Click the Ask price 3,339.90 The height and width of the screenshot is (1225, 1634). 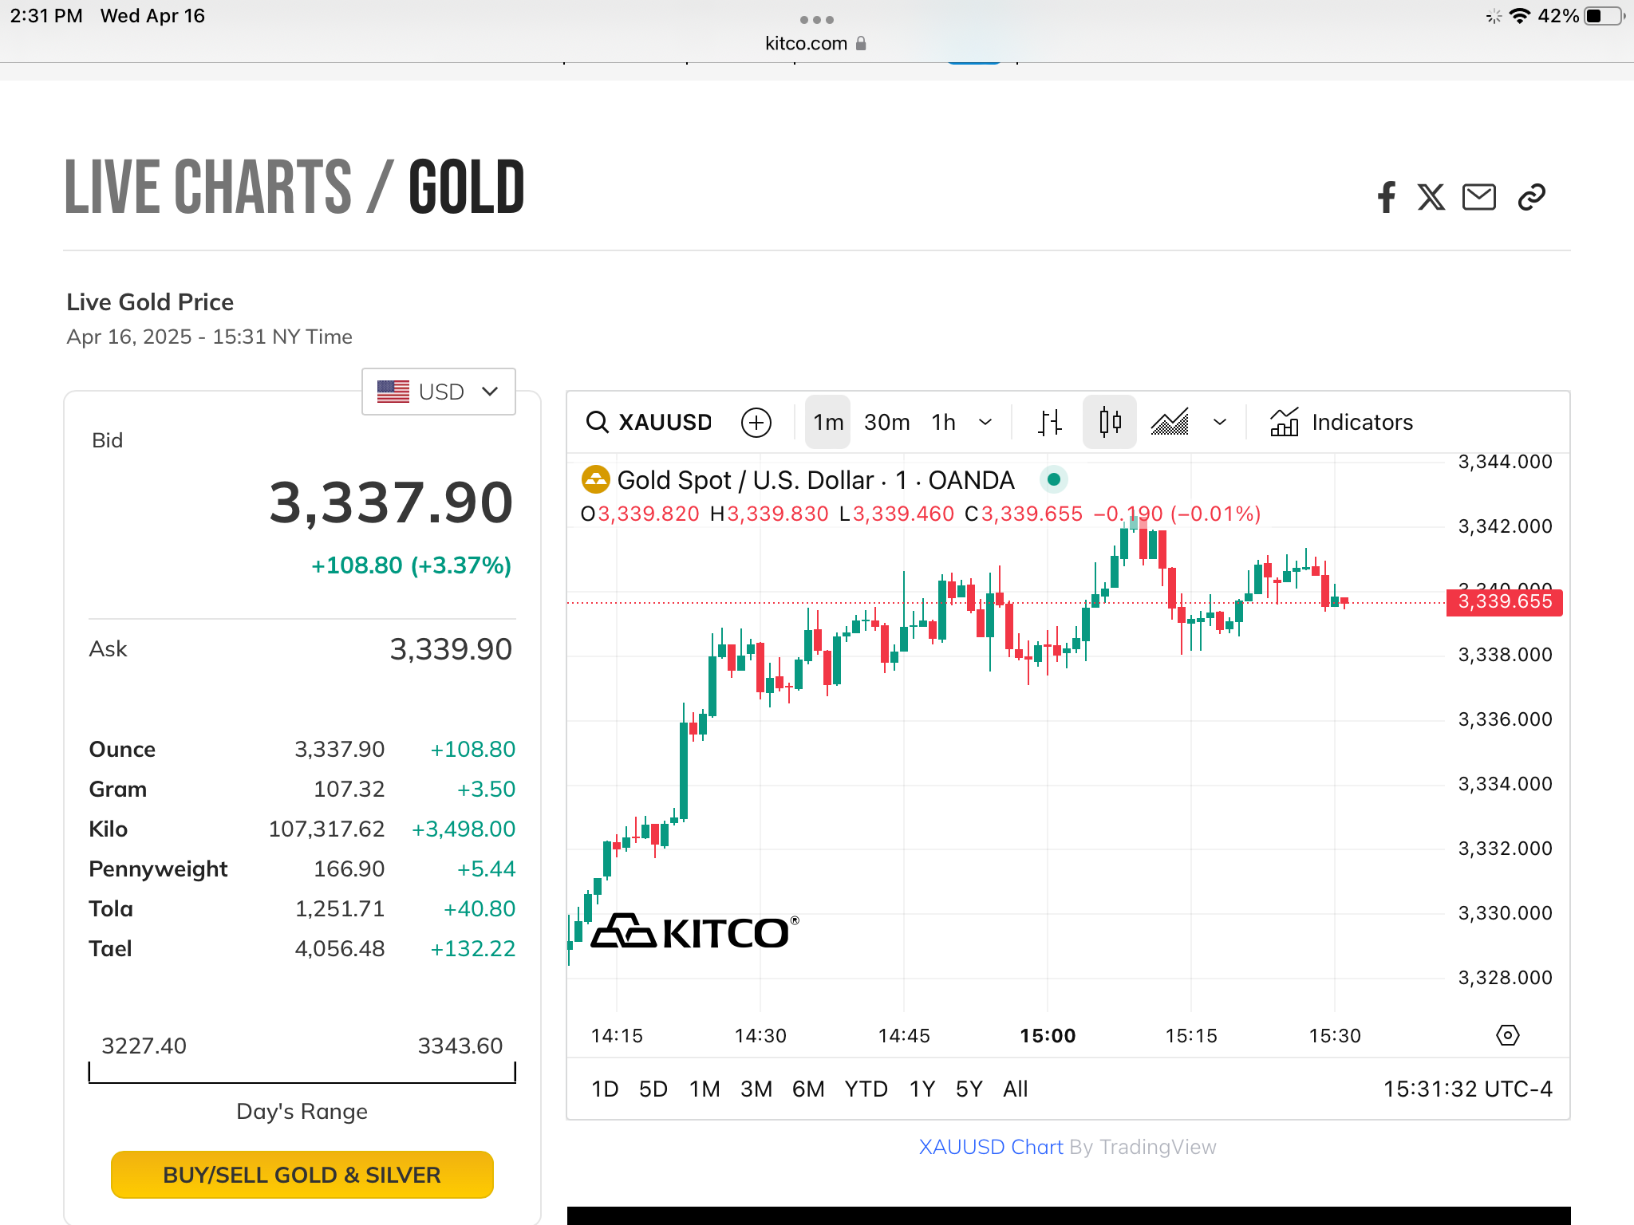pos(451,649)
